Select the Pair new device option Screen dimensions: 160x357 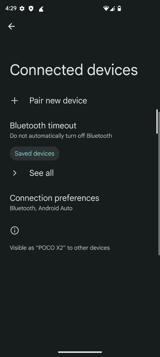80,101
